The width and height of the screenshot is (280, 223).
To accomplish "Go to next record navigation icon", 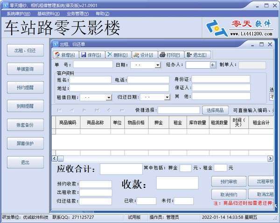I will click(84, 110).
